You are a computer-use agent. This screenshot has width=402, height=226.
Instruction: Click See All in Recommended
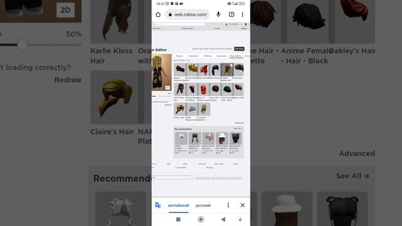[238, 128]
